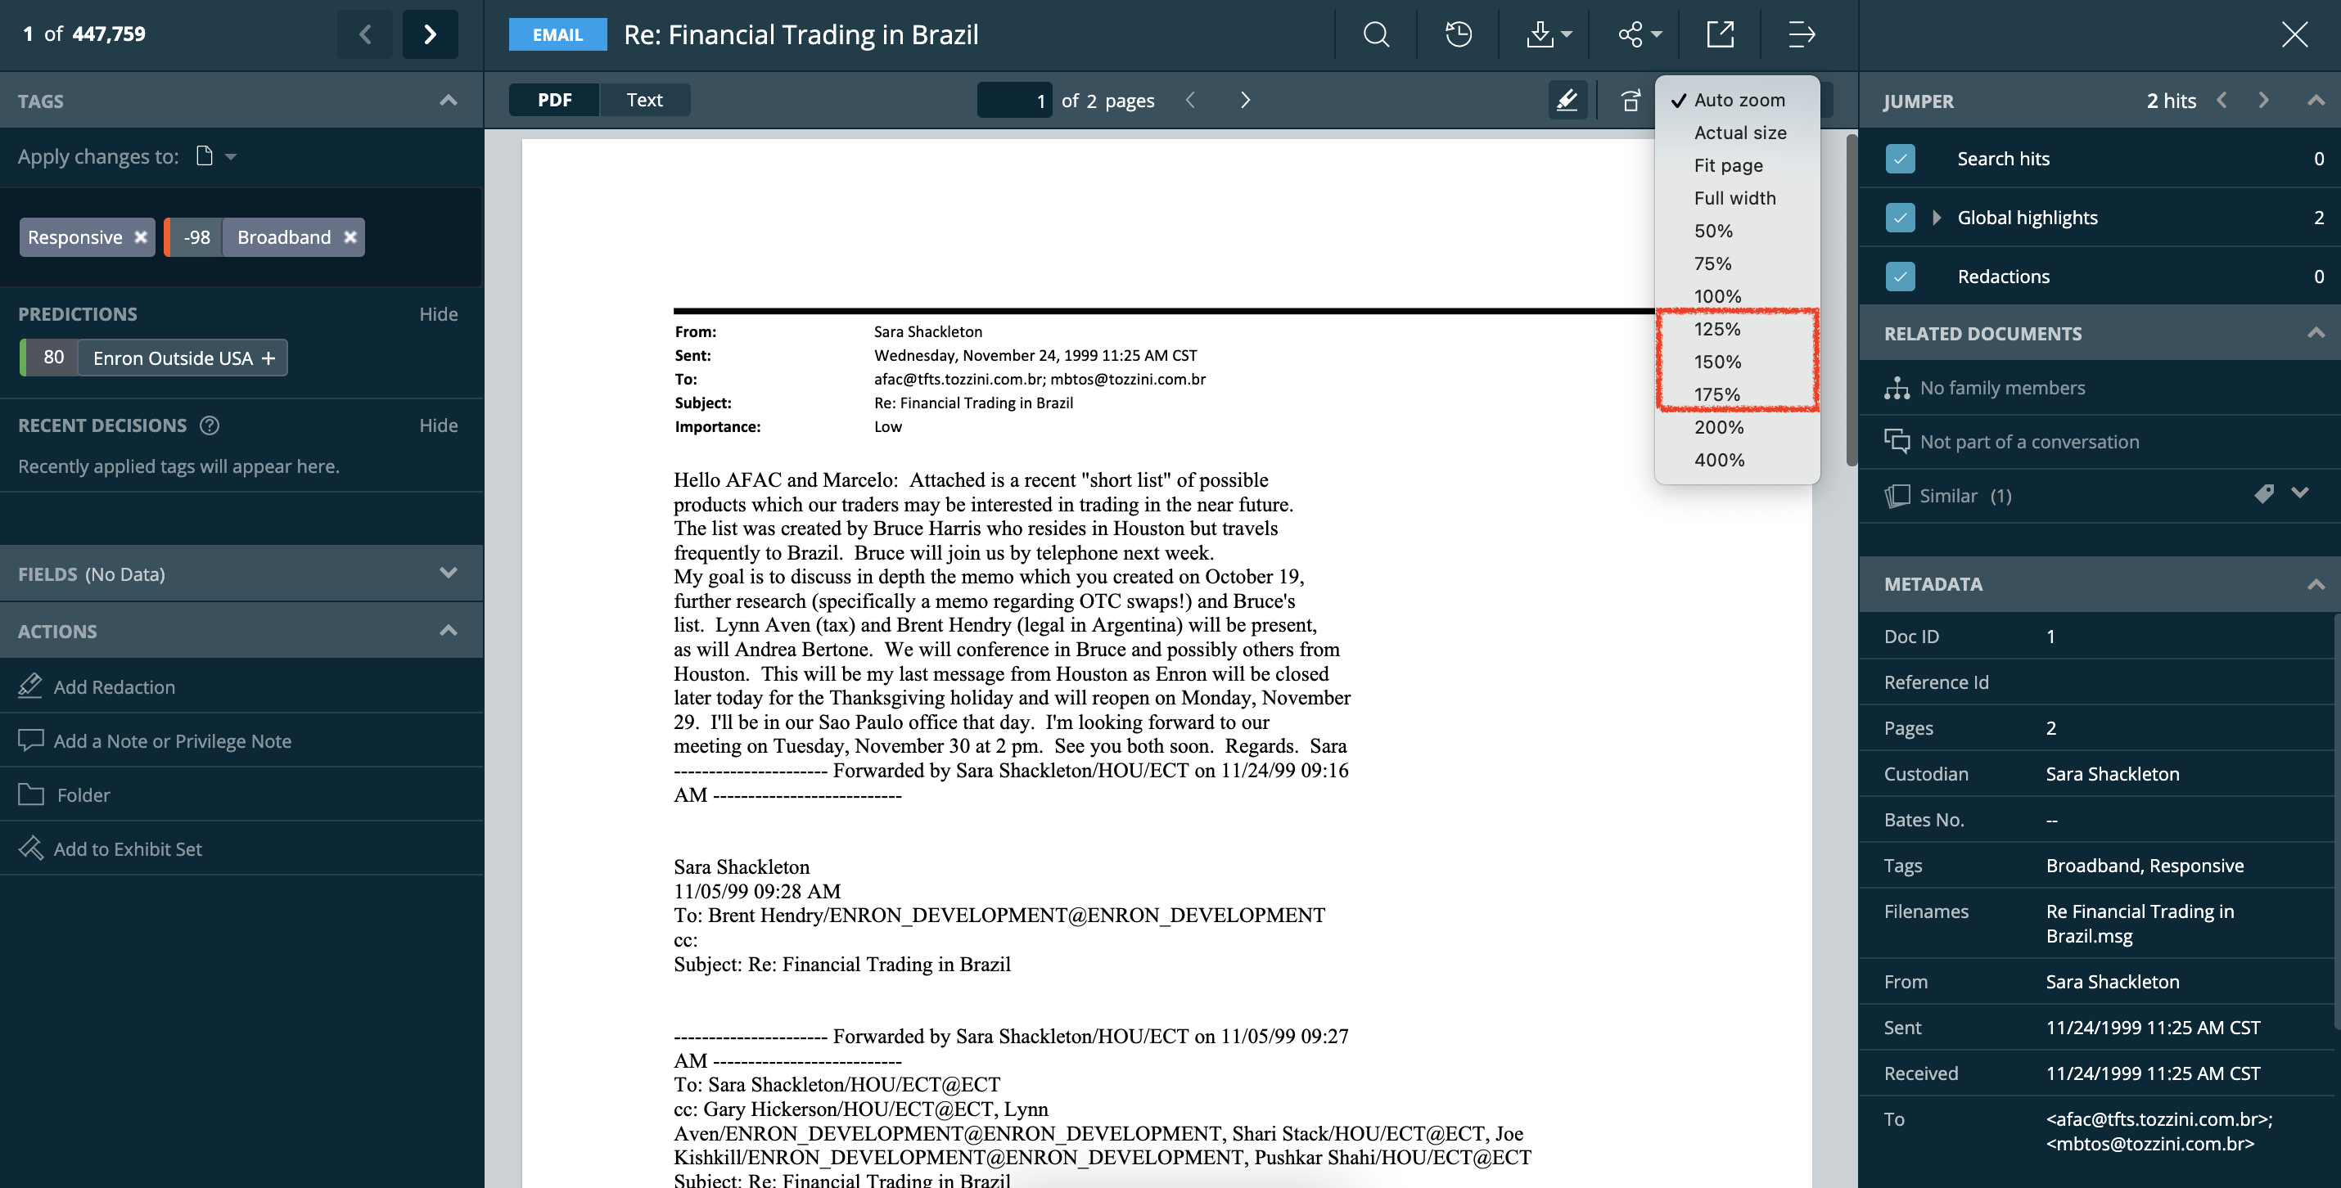Click the tag icon beside Similar
The width and height of the screenshot is (2341, 1188).
[2263, 493]
